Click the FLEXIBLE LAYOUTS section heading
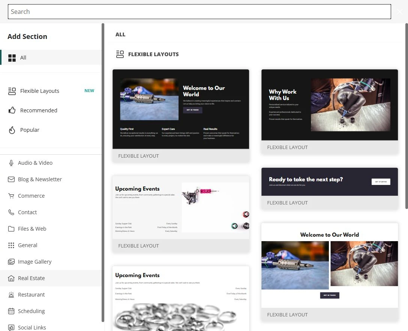This screenshot has width=408, height=331. coord(153,54)
